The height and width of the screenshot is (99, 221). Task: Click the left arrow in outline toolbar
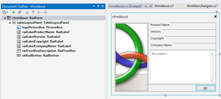click(39, 13)
